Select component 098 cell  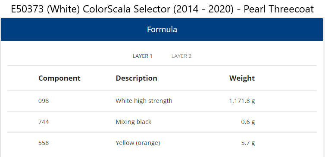point(44,101)
